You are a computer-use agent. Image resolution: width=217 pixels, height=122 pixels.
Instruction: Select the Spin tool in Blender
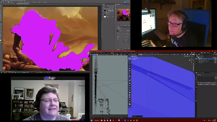130,95
